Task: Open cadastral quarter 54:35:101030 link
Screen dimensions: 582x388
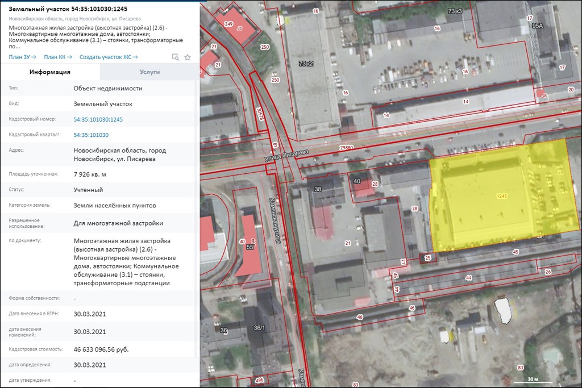Action: point(91,135)
